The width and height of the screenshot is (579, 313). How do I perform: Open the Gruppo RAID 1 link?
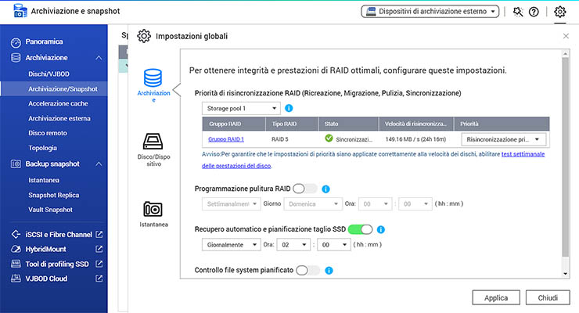pyautogui.click(x=226, y=139)
